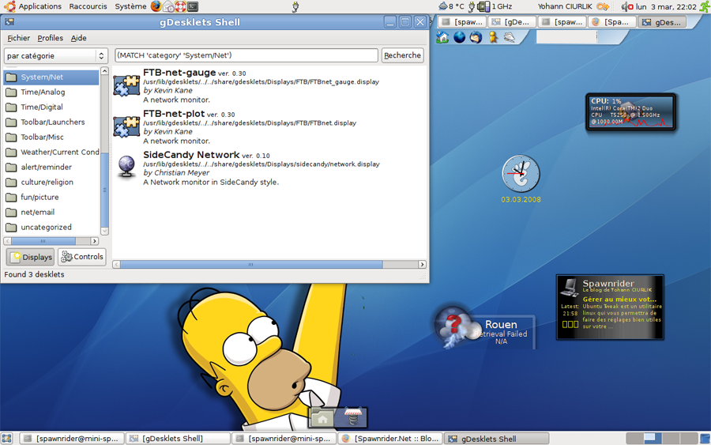Click the Yohann CIURLIK user name
The image size is (711, 445).
pyautogui.click(x=565, y=6)
